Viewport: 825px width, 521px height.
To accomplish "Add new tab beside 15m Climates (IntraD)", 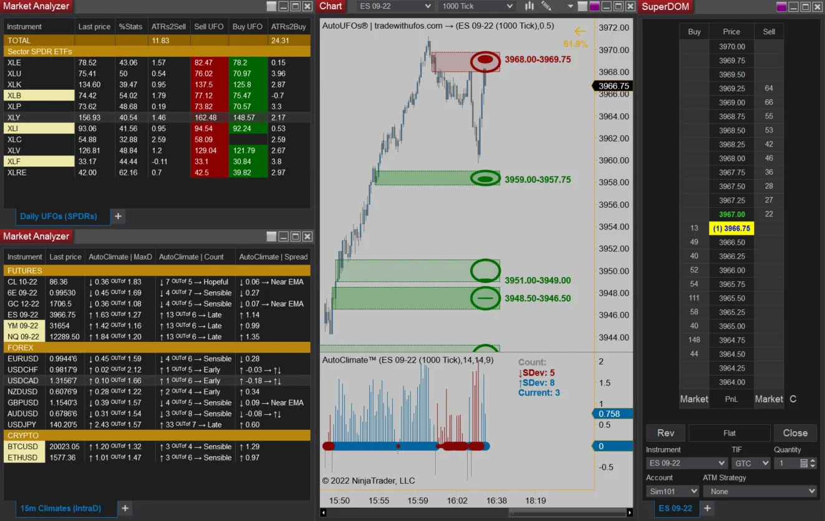I will point(125,509).
